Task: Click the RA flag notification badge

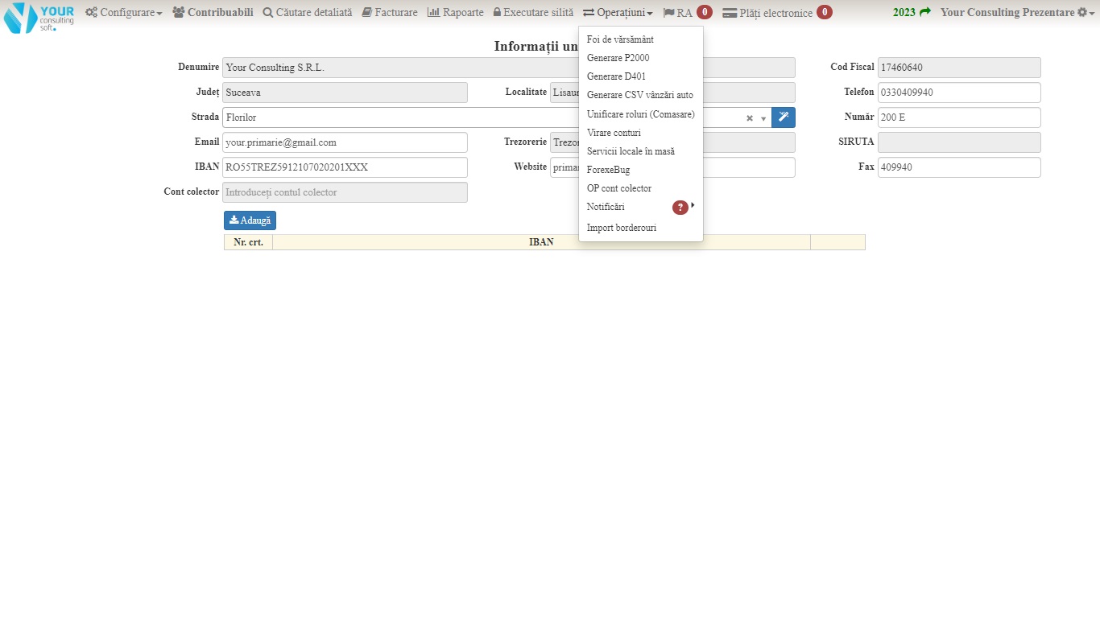Action: (x=704, y=13)
